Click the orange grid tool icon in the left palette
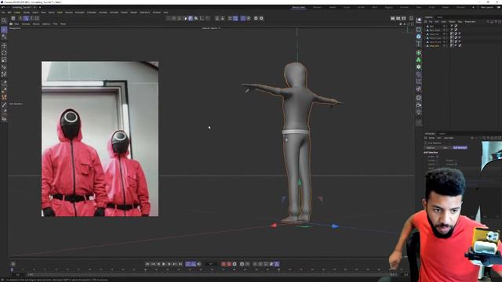Viewport: 502px width, 282px height. pos(4,97)
